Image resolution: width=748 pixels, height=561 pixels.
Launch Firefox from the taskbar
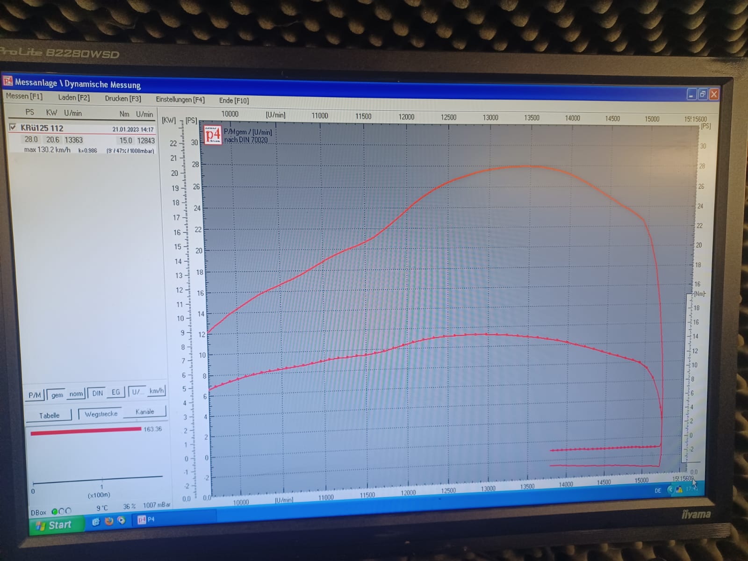[109, 521]
